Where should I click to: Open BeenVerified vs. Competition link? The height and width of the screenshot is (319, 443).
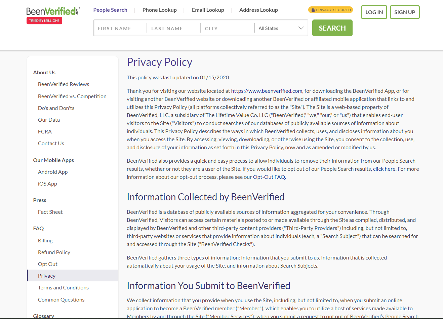pyautogui.click(x=72, y=96)
